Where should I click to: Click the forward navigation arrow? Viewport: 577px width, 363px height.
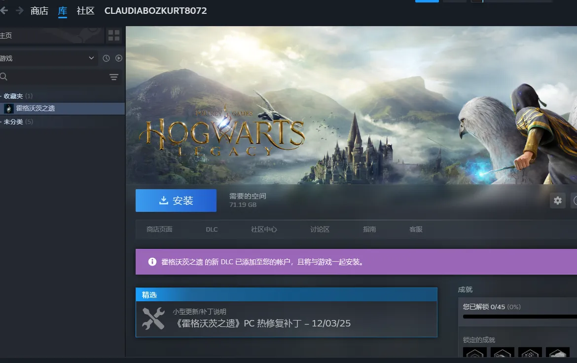(x=20, y=10)
